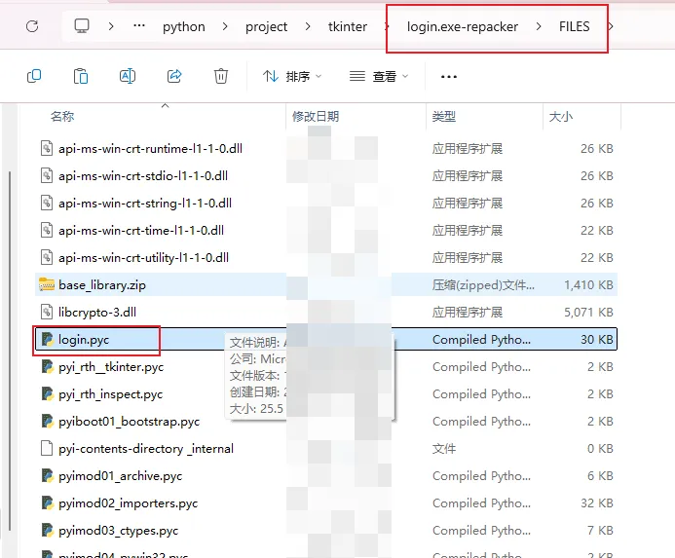Image resolution: width=675 pixels, height=558 pixels.
Task: Open the 排序 sort dropdown
Action: tap(292, 77)
